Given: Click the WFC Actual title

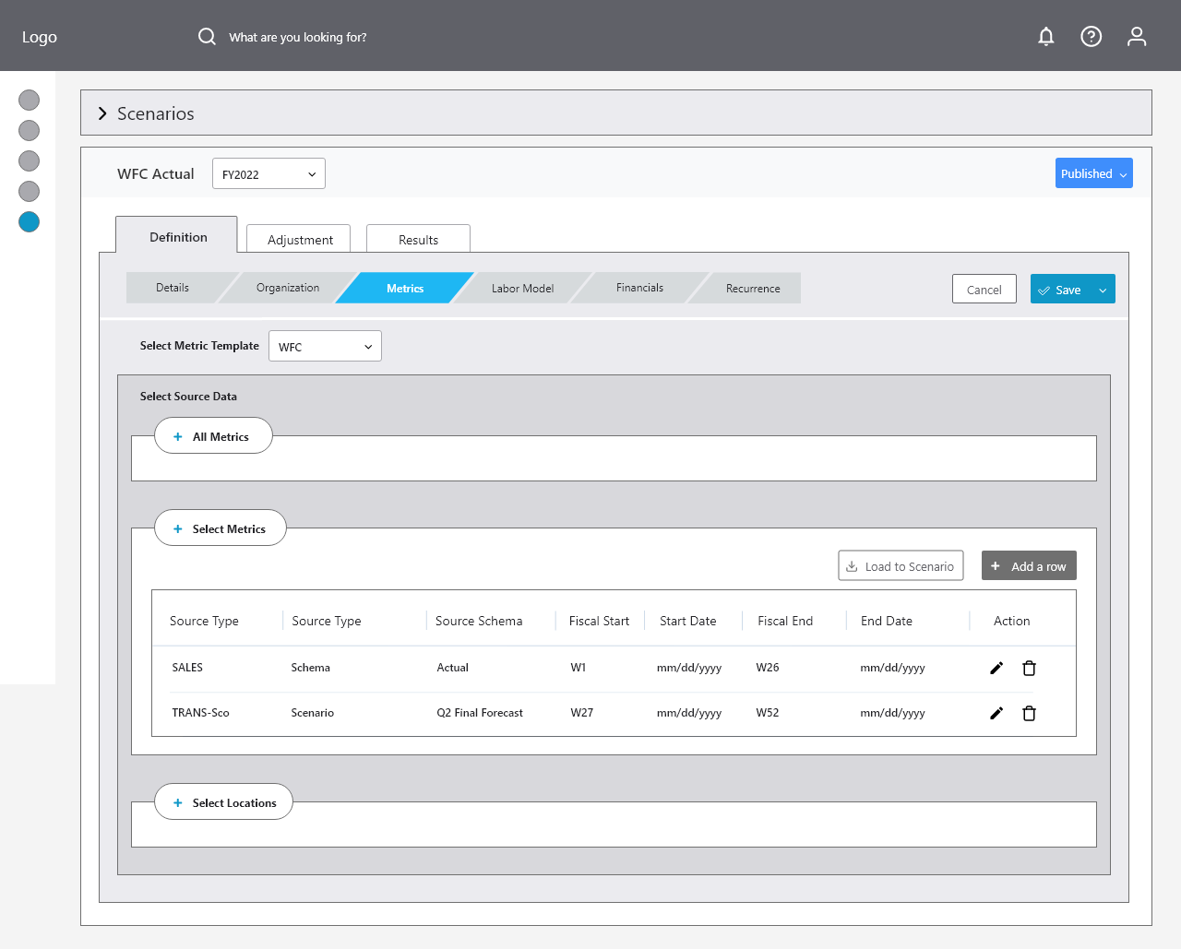Looking at the screenshot, I should click(x=155, y=173).
